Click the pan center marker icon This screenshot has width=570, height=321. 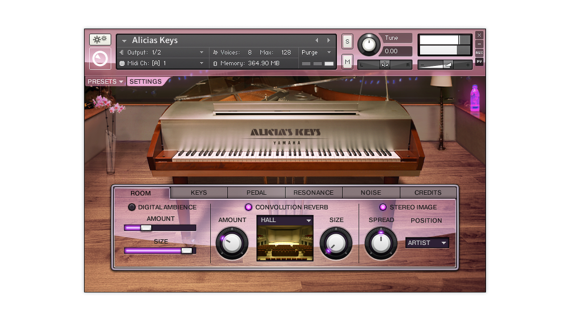384,64
